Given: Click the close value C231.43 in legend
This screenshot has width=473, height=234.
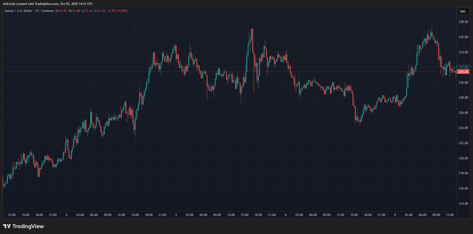Looking at the screenshot, I should pyautogui.click(x=100, y=11).
